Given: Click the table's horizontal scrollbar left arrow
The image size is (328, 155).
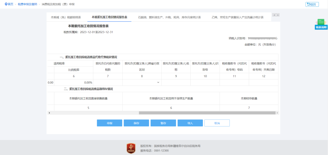Looking at the screenshot, I should (49, 113).
